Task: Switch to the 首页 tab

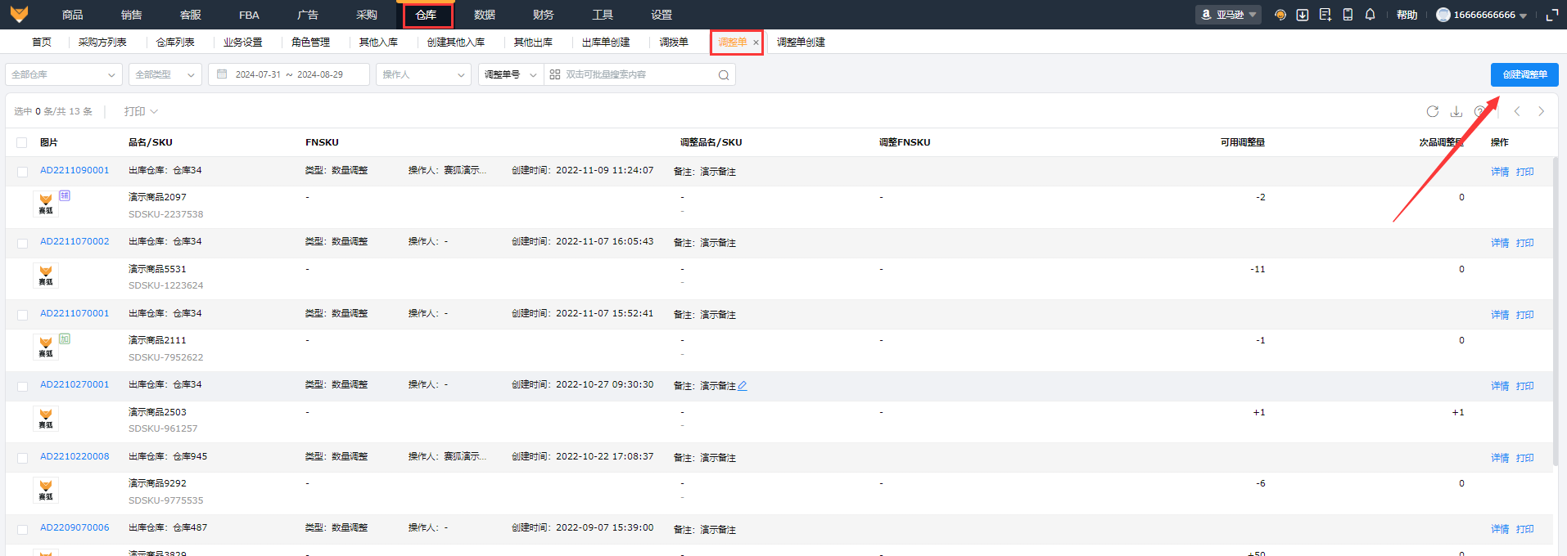Action: pyautogui.click(x=42, y=43)
